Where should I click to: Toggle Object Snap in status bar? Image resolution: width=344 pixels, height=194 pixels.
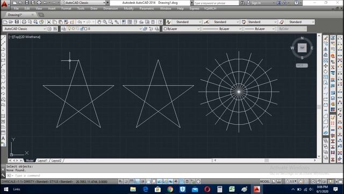click(x=148, y=182)
